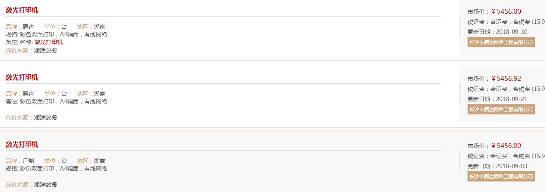545x192 pixels.
Task: Click the 规格 line in the 厂制 listing
Action: 56,169
